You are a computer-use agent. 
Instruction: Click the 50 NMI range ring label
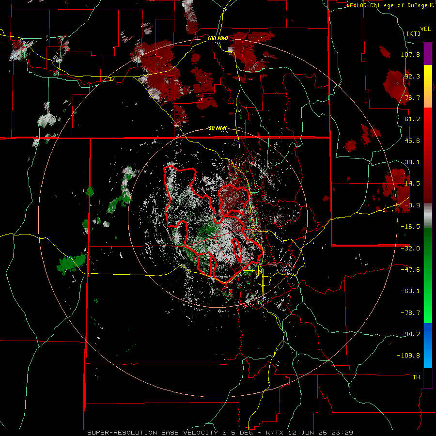click(218, 128)
